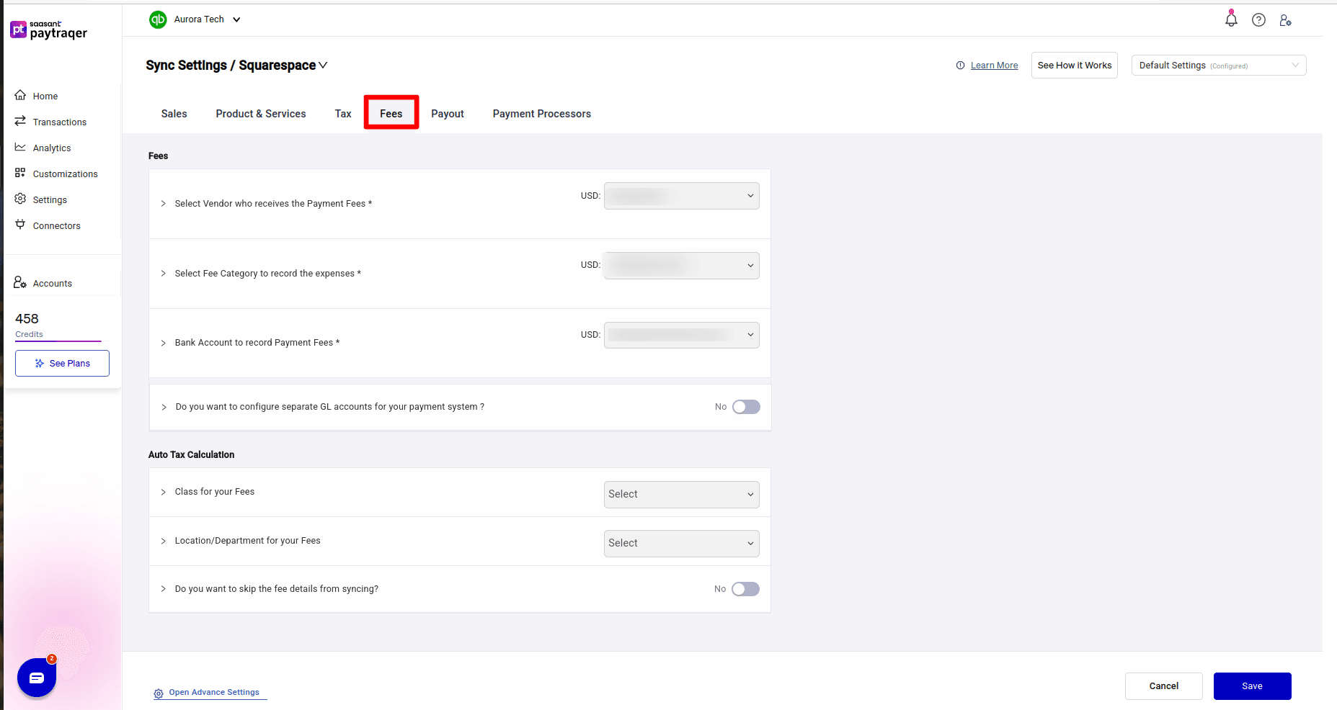Click the gear icon beside Open Advance Settings
Screen dimensions: 1337x710
point(159,693)
